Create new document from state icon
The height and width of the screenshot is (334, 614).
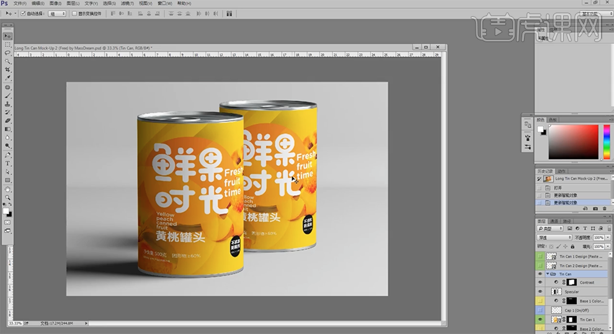[585, 209]
